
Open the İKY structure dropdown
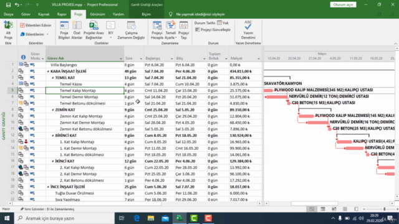pos(110,30)
